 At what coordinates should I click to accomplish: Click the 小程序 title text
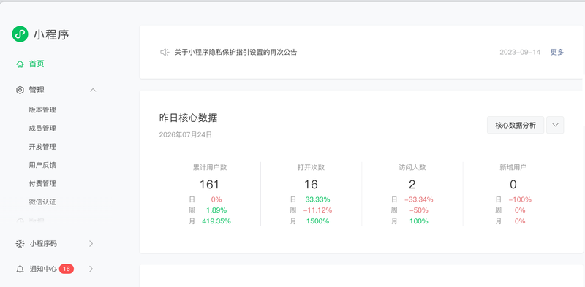click(x=51, y=34)
